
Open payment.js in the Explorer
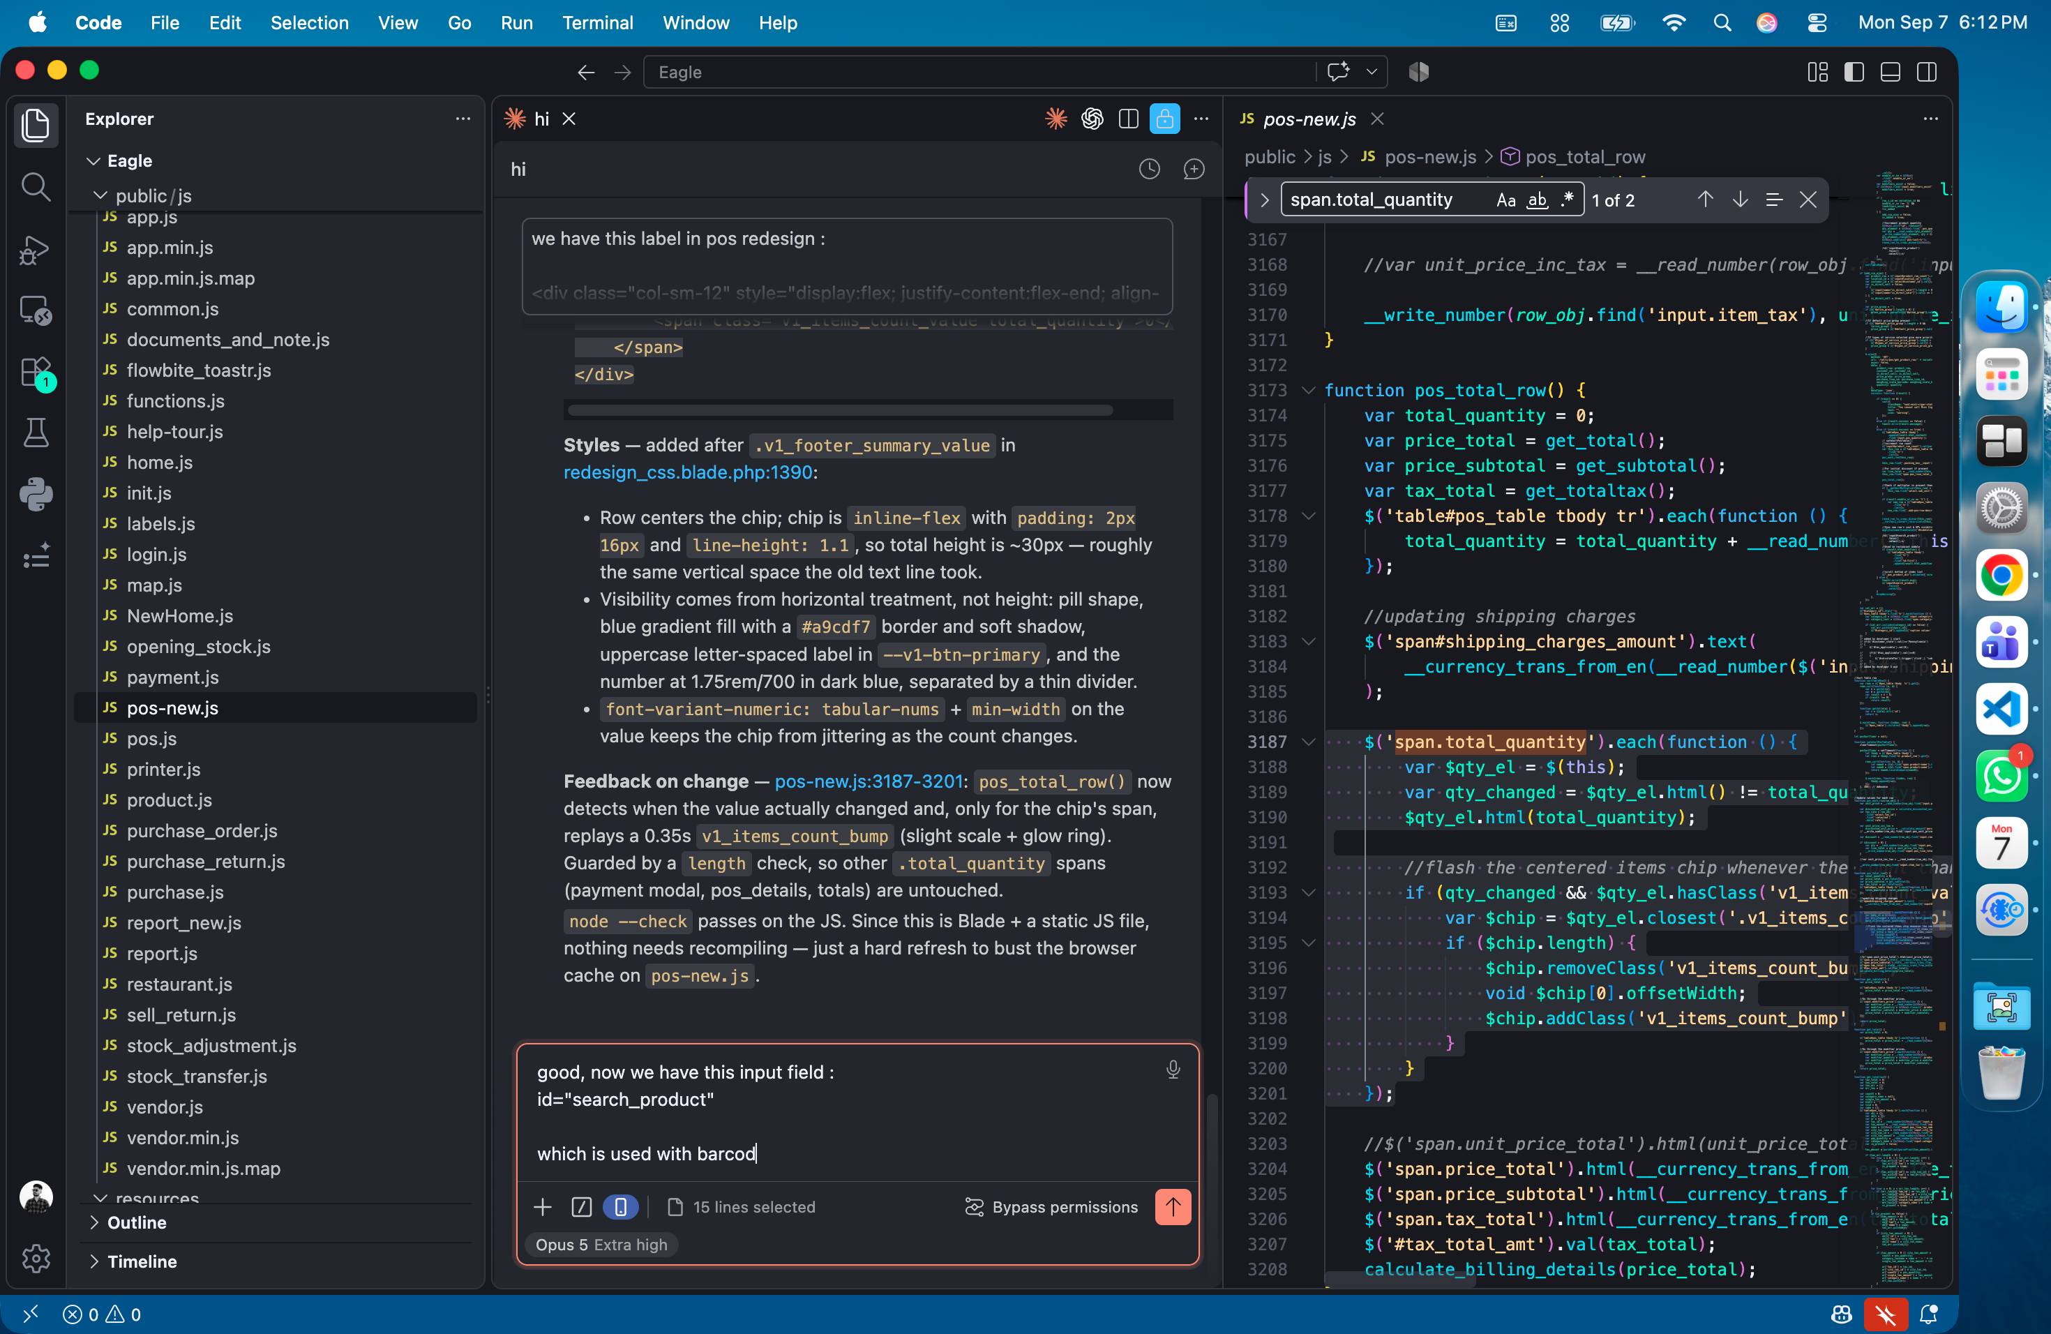coord(172,677)
